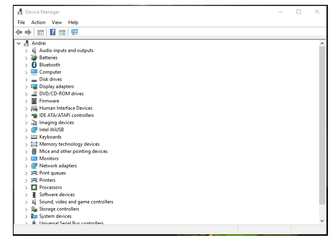This screenshot has height=243, width=336.
Task: Close the Device Manager window
Action: pos(317,12)
